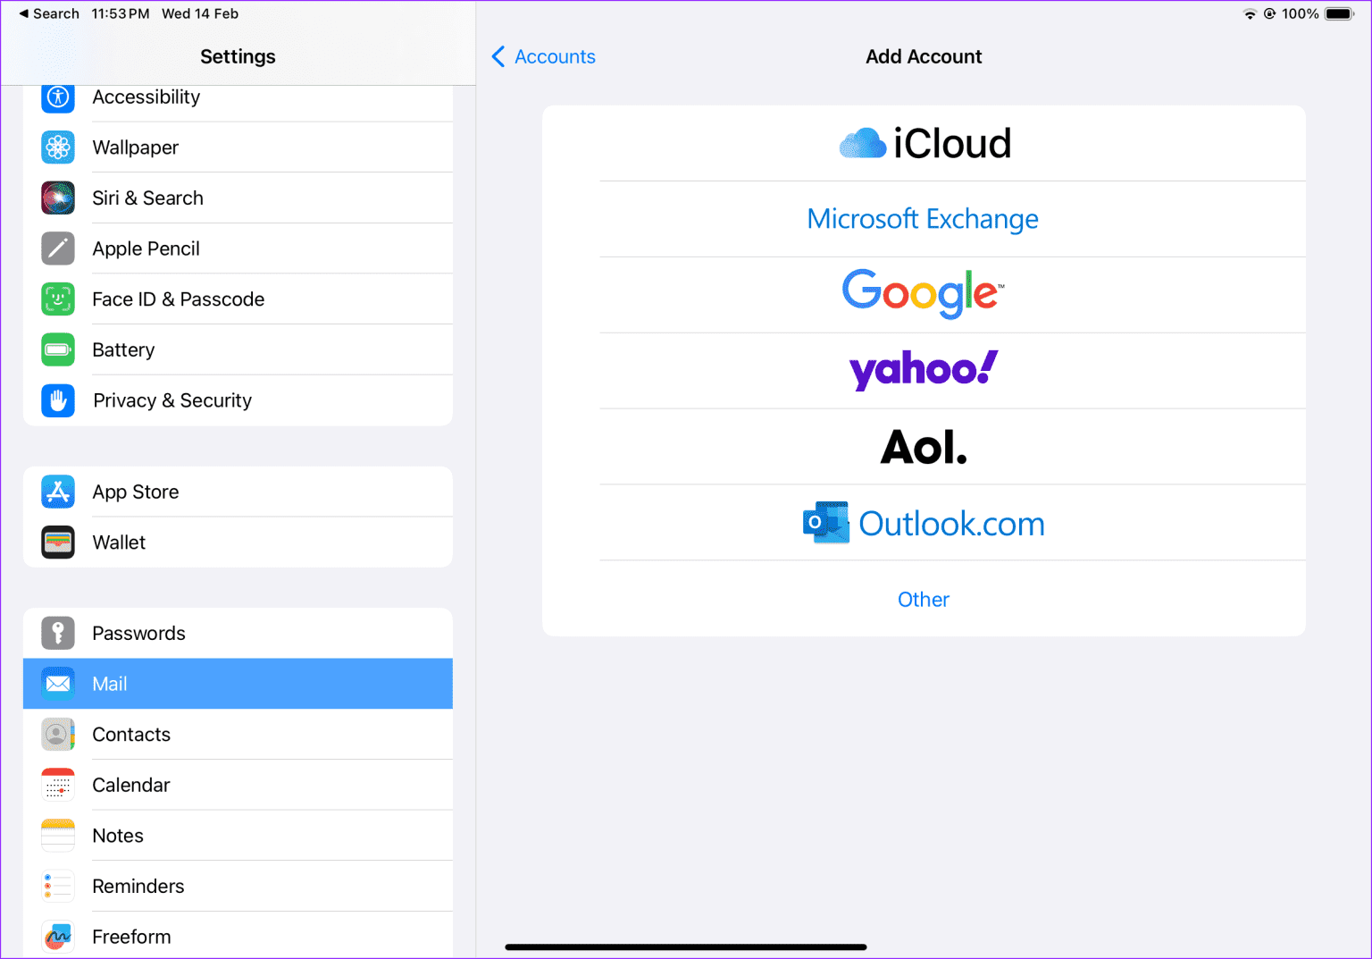This screenshot has width=1372, height=959.
Task: Select Other account option
Action: pos(924,599)
